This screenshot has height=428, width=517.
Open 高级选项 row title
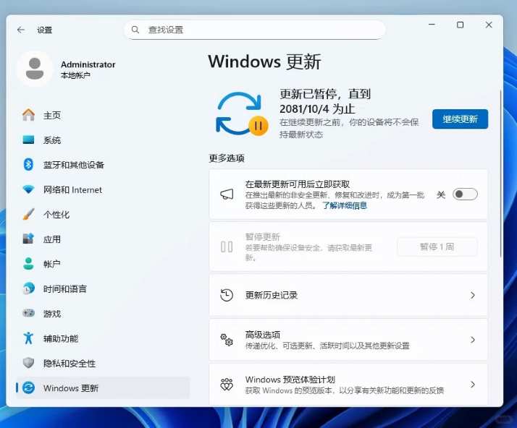tap(262, 335)
